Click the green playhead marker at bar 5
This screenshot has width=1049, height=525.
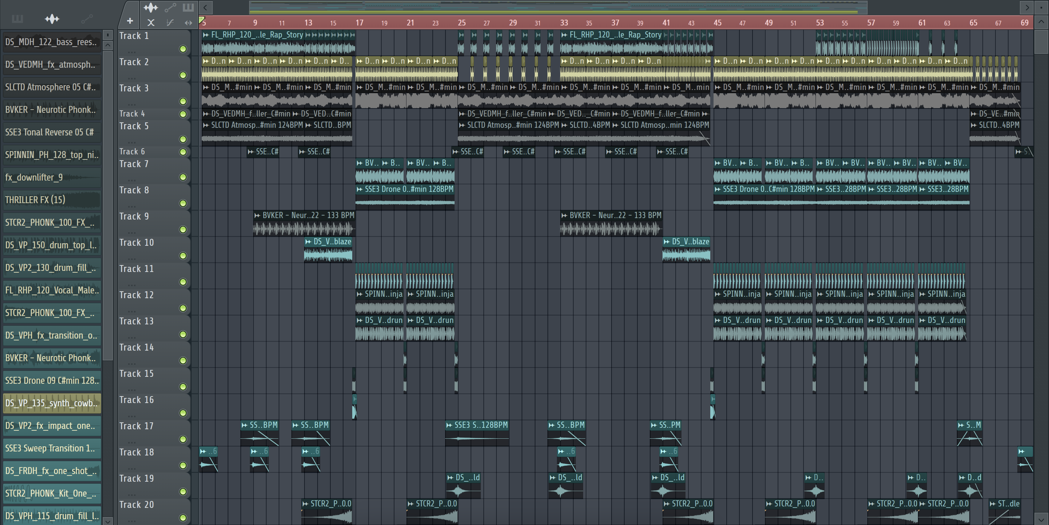(201, 20)
